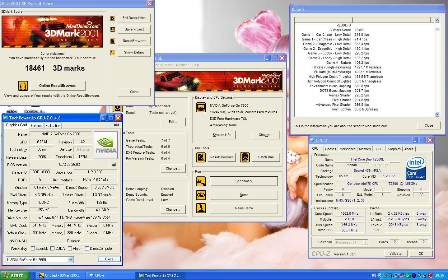This screenshot has width=448, height=280.
Task: Click Change button under Display settings
Action: click(266, 135)
